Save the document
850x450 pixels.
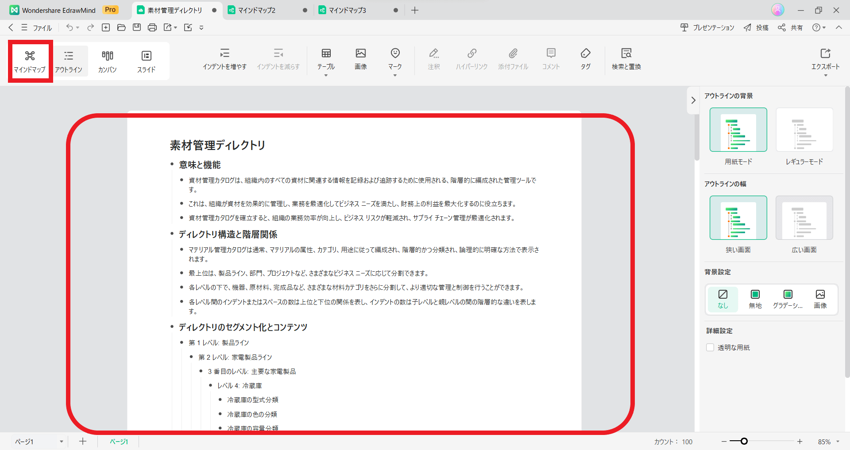[x=137, y=27]
